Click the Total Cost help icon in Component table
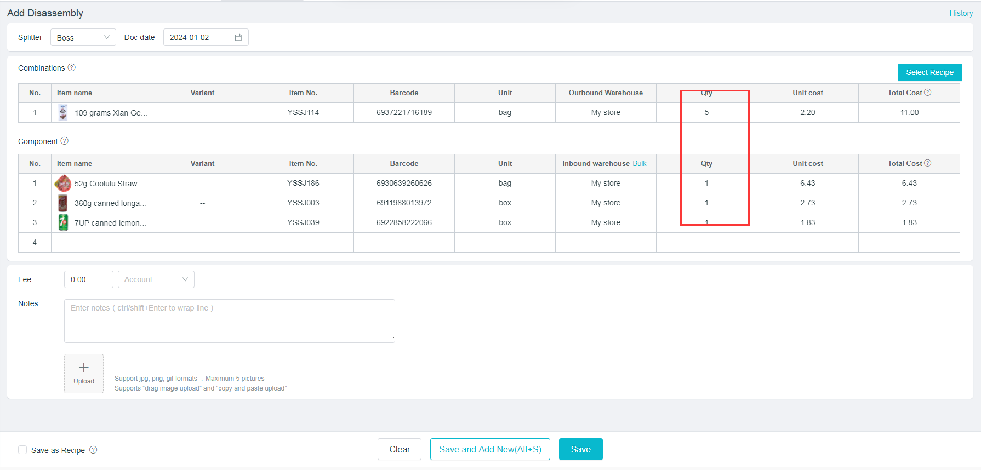This screenshot has height=470, width=981. click(x=928, y=163)
